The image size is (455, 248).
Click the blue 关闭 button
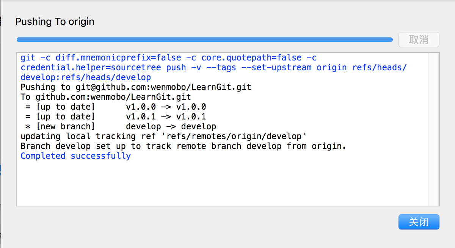(x=419, y=222)
